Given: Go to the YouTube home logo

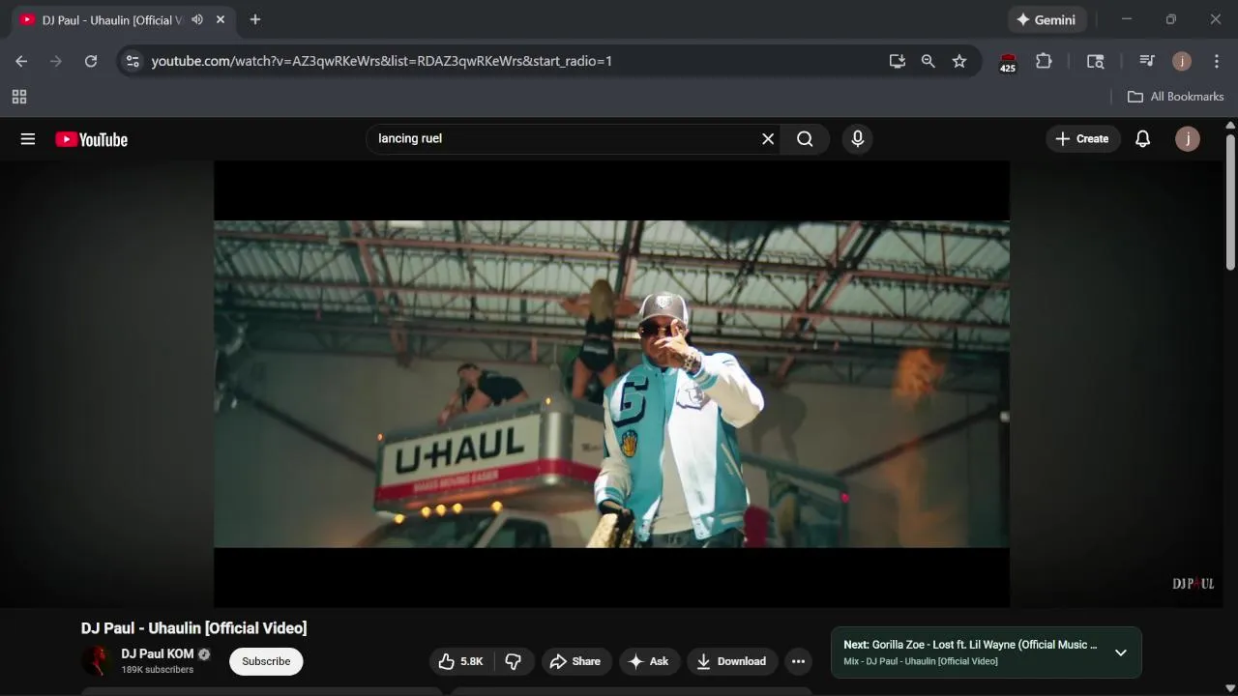Looking at the screenshot, I should (91, 139).
